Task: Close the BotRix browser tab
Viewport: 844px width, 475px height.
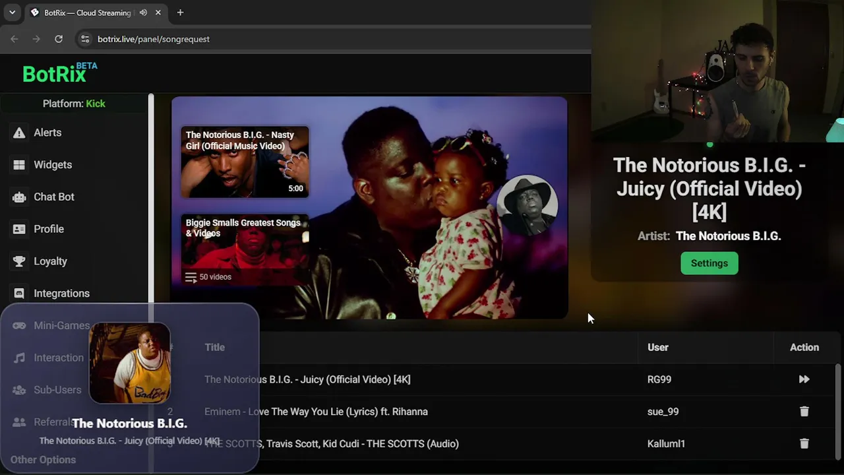Action: coord(158,13)
